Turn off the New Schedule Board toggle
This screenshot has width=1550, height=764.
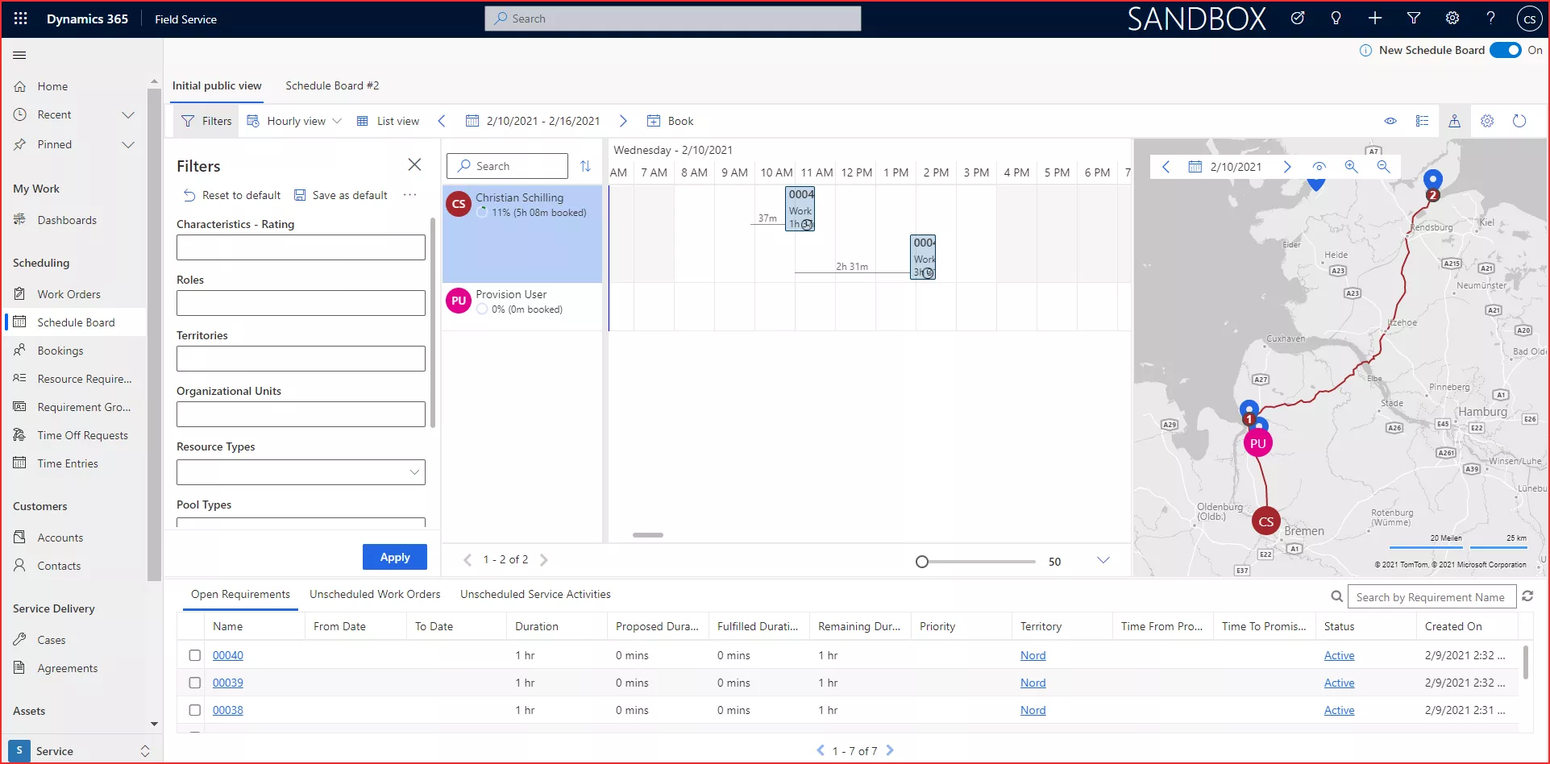tap(1504, 50)
